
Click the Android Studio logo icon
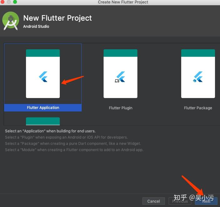(11, 21)
